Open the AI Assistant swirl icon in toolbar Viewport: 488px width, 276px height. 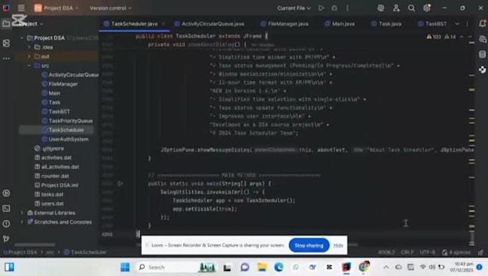(x=380, y=8)
